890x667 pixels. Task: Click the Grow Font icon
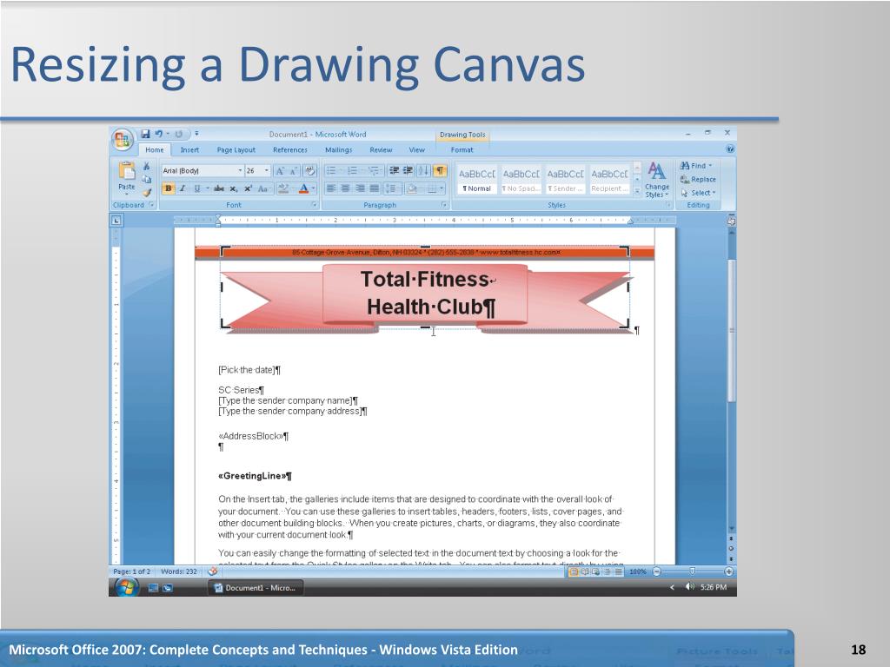(x=280, y=171)
